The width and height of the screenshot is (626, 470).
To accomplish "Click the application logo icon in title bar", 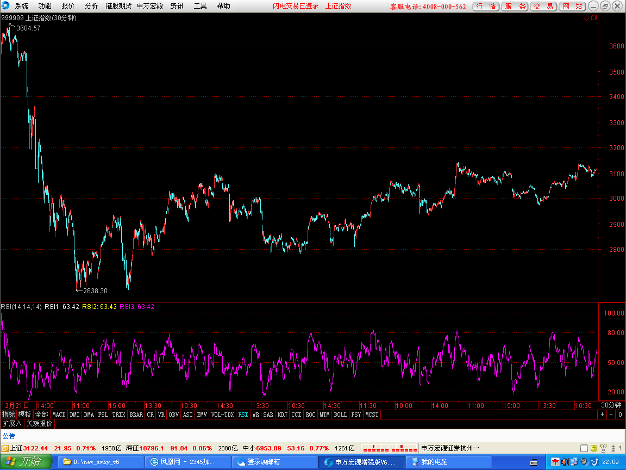I will pos(5,5).
